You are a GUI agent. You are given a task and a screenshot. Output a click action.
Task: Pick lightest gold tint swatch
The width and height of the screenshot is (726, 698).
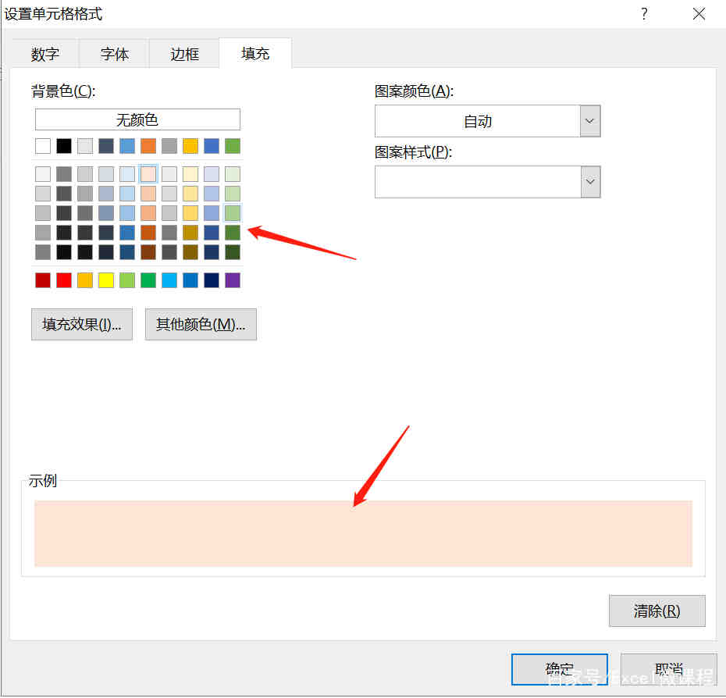click(x=190, y=174)
